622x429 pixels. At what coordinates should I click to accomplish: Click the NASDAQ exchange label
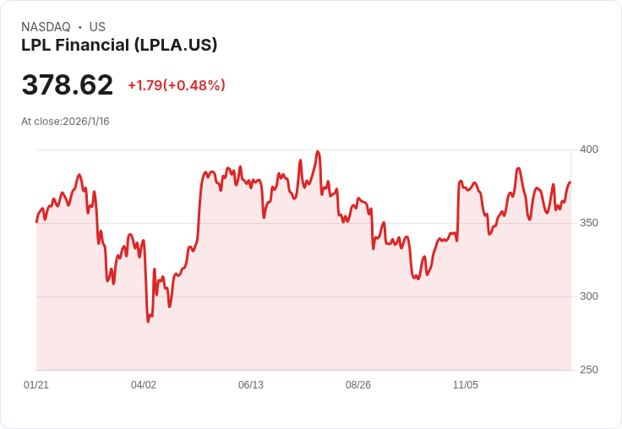pos(46,27)
